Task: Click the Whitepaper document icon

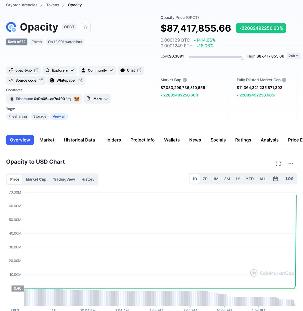Action: point(52,80)
